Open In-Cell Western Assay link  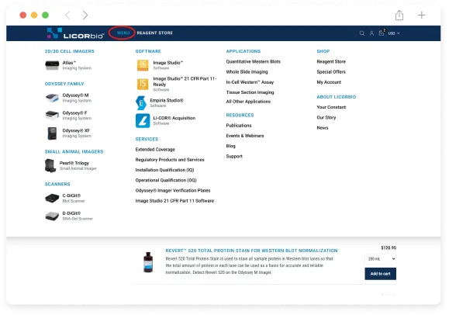pos(250,82)
